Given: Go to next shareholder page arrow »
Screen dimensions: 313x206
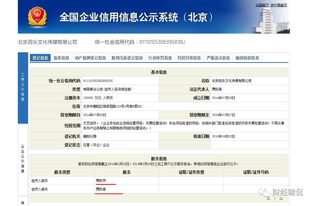Looking at the screenshot, I should pos(281,198).
